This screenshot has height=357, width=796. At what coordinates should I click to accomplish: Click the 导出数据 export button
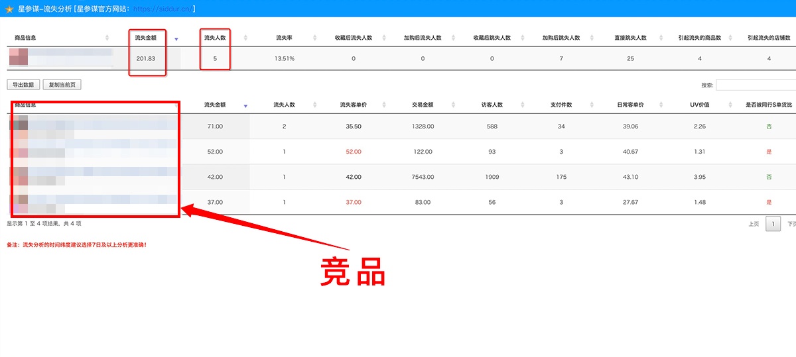(23, 85)
